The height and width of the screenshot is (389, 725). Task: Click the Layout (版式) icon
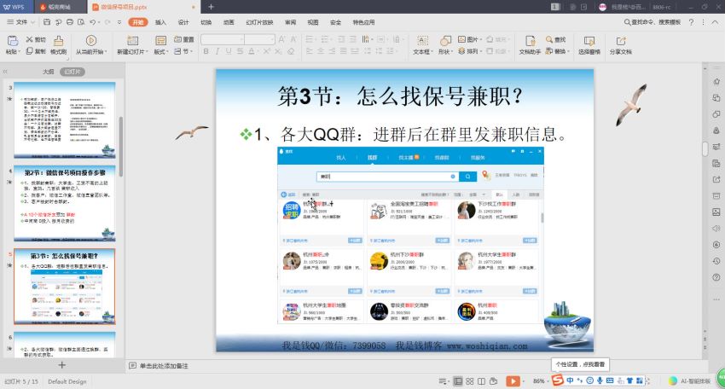(160, 41)
